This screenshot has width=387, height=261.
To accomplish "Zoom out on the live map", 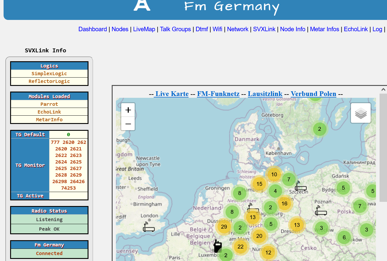I will pyautogui.click(x=128, y=124).
